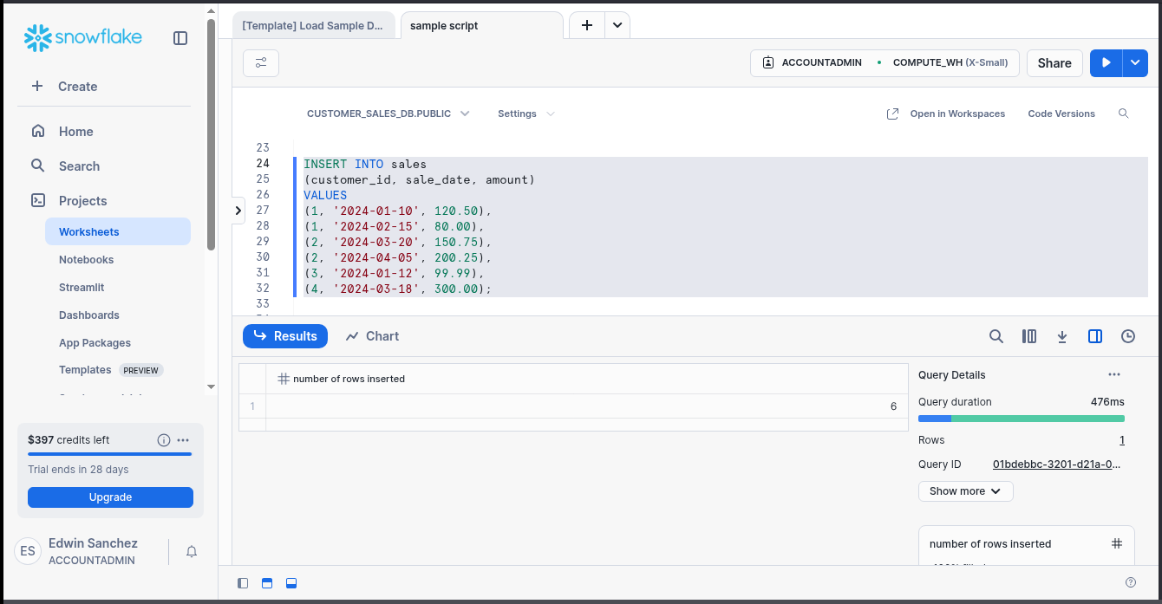1162x604 pixels.
Task: Open the CUSTOMER_SALES_DB.PUBLIC schema dropdown
Action: [x=465, y=113]
